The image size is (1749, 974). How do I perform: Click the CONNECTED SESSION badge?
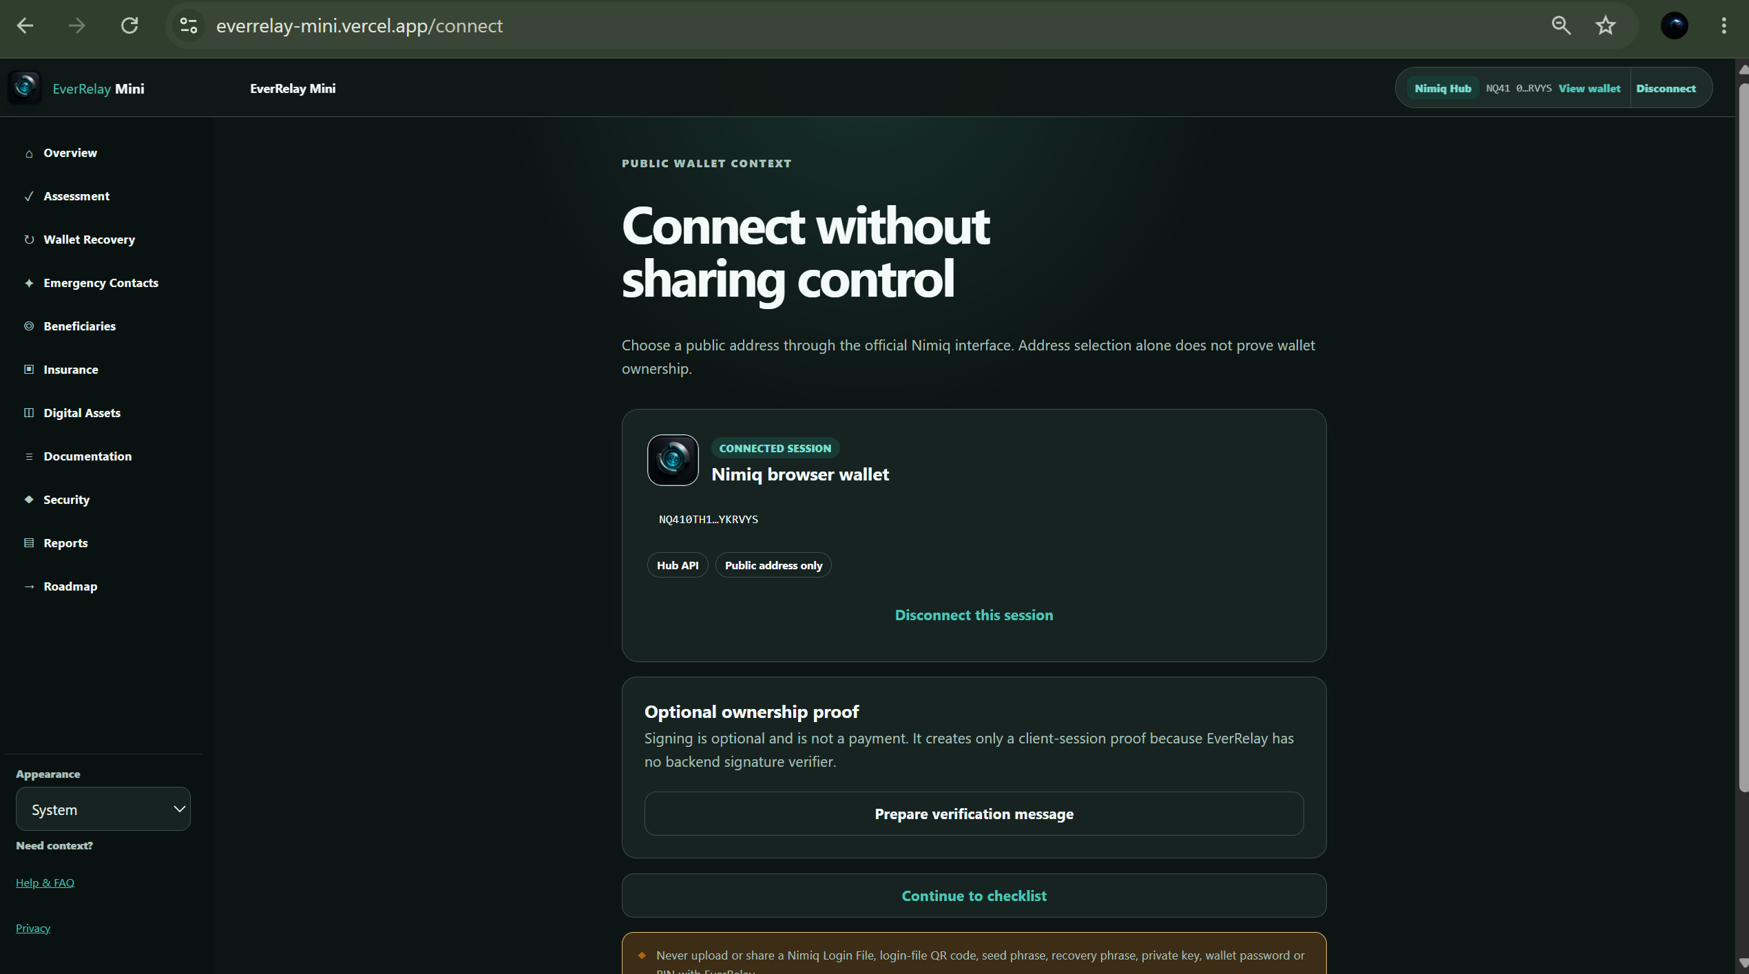(x=775, y=448)
